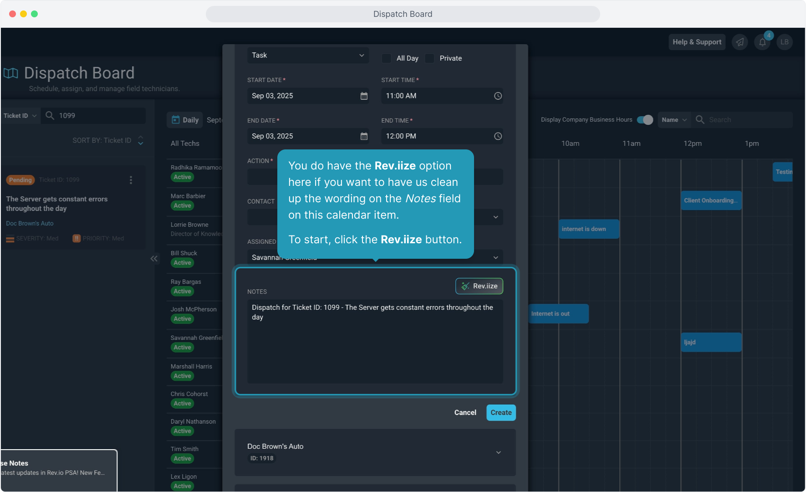Screen dimensions: 806x492
Task: Open the Task type dropdown
Action: pos(308,56)
